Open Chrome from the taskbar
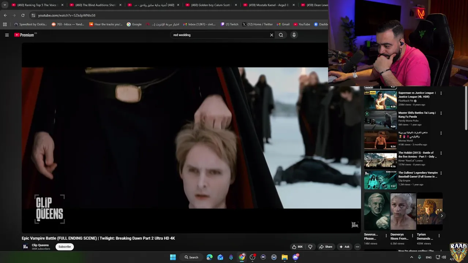Screen dimensions: 468x263 [x=242, y=257]
